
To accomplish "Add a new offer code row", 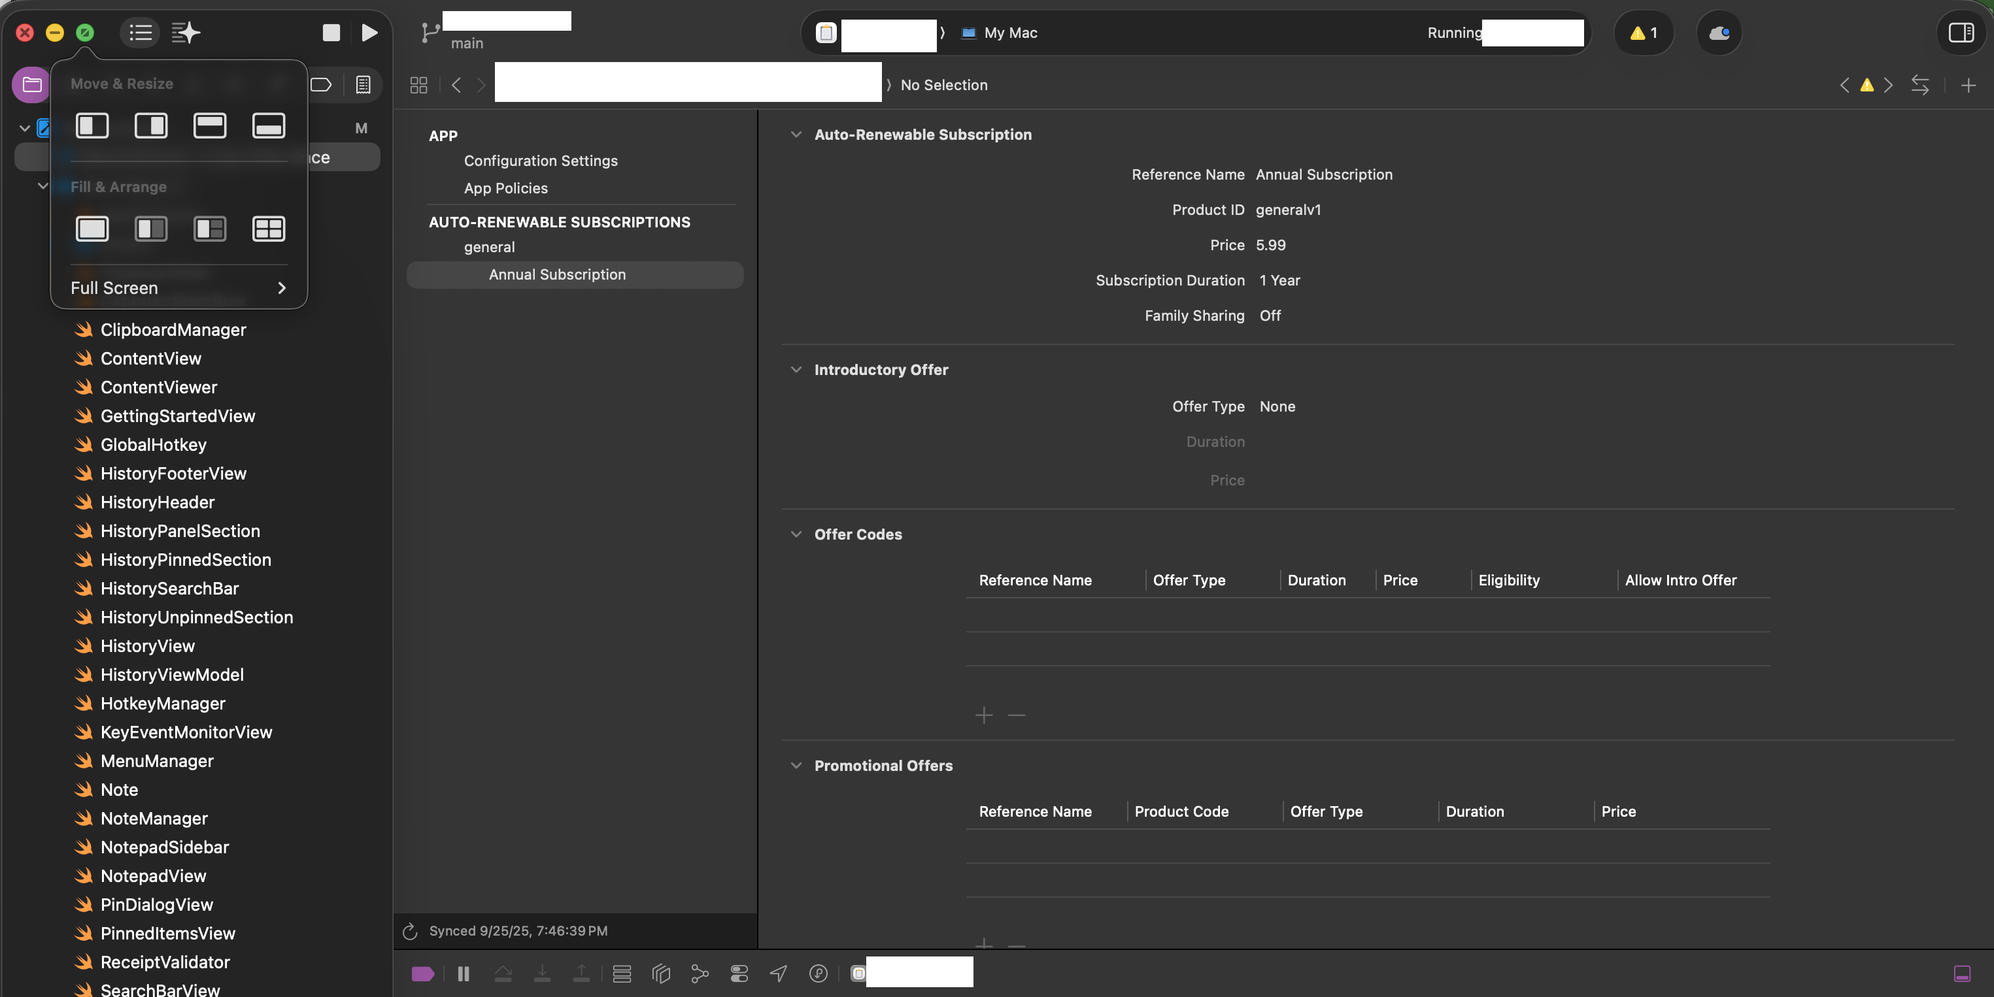I will tap(983, 715).
